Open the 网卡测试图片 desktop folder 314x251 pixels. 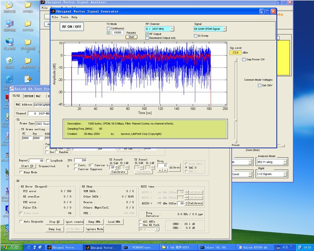[28, 42]
